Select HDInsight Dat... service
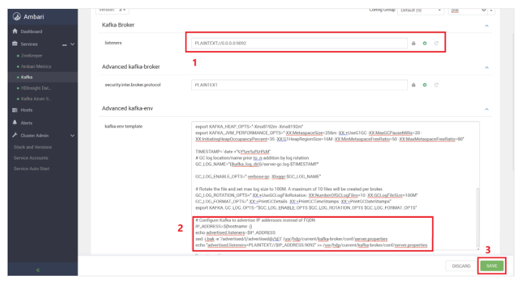 (36, 88)
